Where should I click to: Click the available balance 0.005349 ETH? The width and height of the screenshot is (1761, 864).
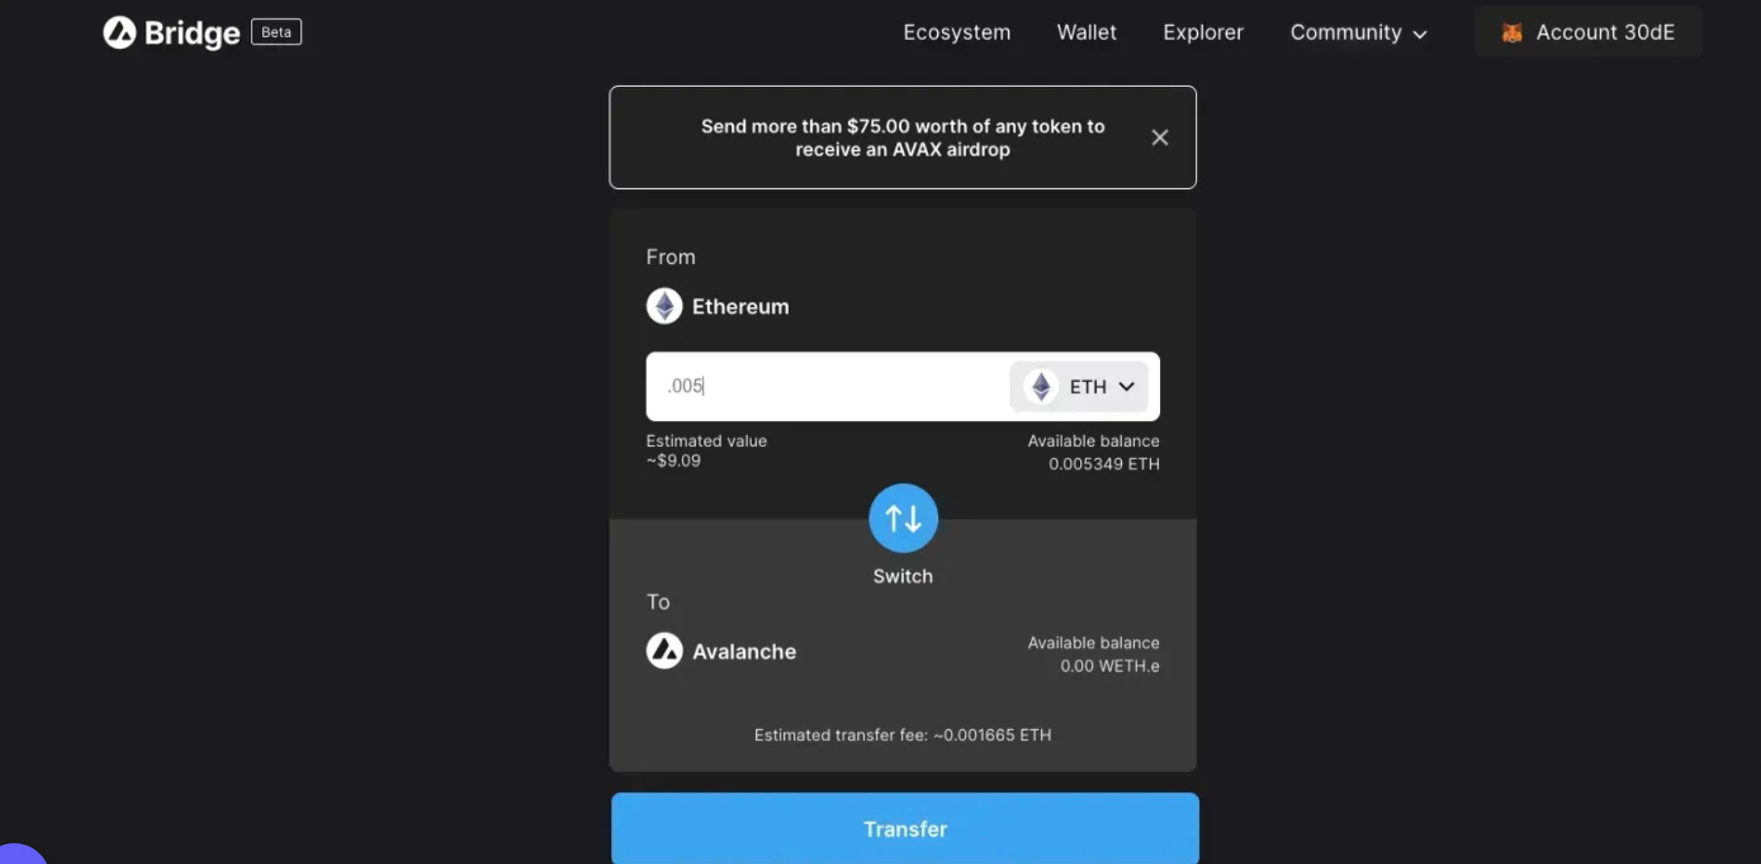(1103, 464)
